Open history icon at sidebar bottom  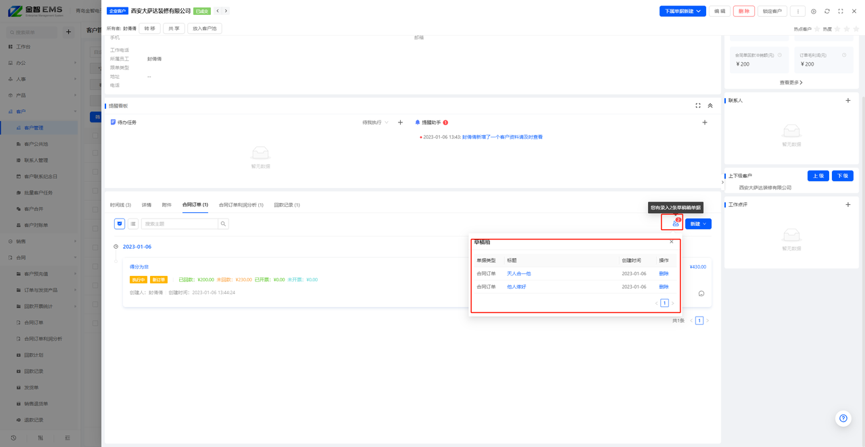click(x=13, y=438)
